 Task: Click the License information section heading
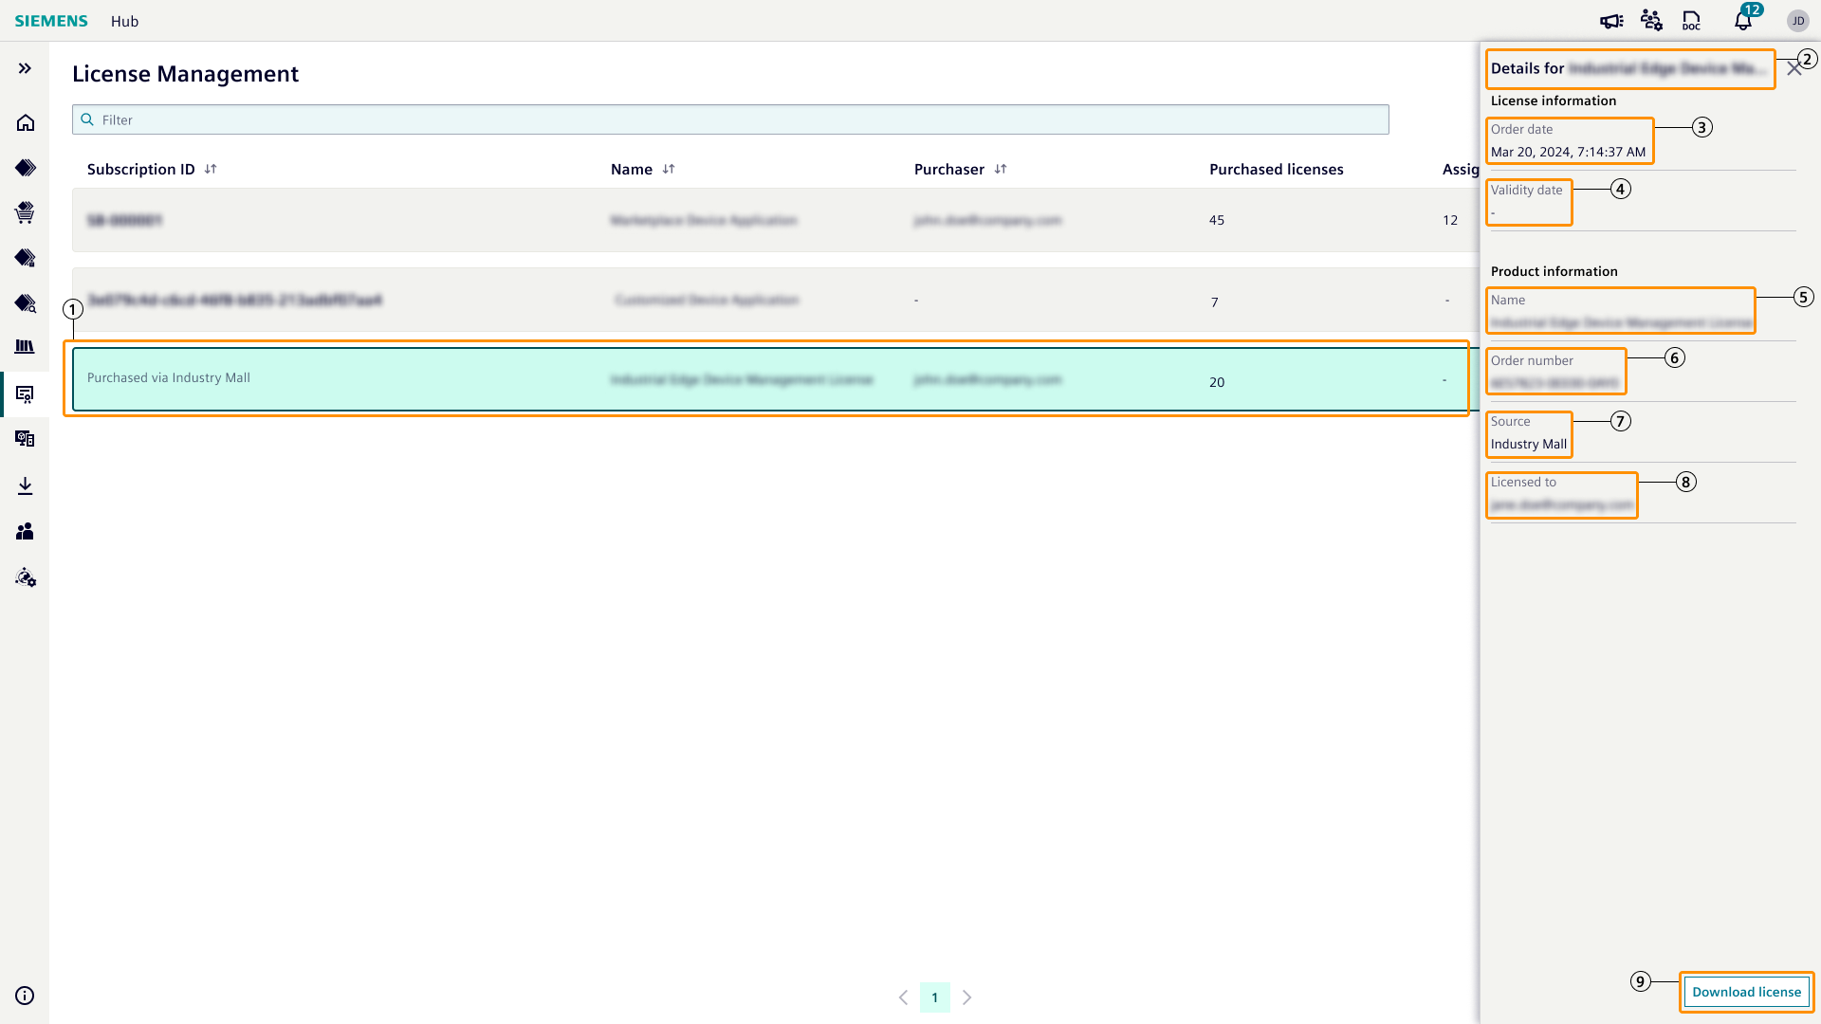pyautogui.click(x=1553, y=101)
